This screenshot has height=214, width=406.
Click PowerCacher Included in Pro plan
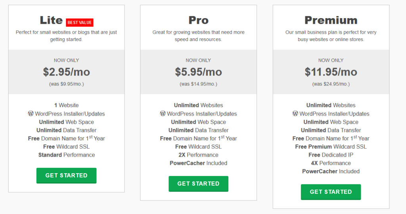pos(198,163)
